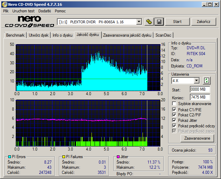Click the speed value 4.00 X
Viewport: 221px width, 179px height.
pyautogui.click(x=208, y=172)
